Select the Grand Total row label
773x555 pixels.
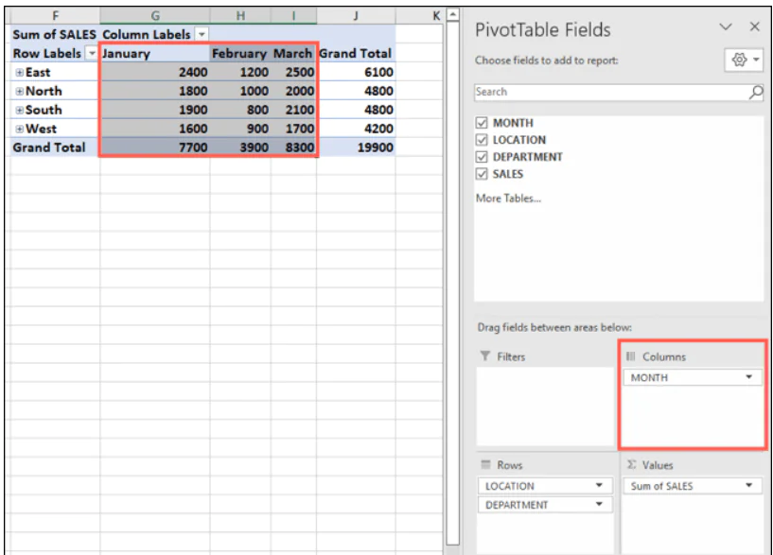[x=49, y=147]
